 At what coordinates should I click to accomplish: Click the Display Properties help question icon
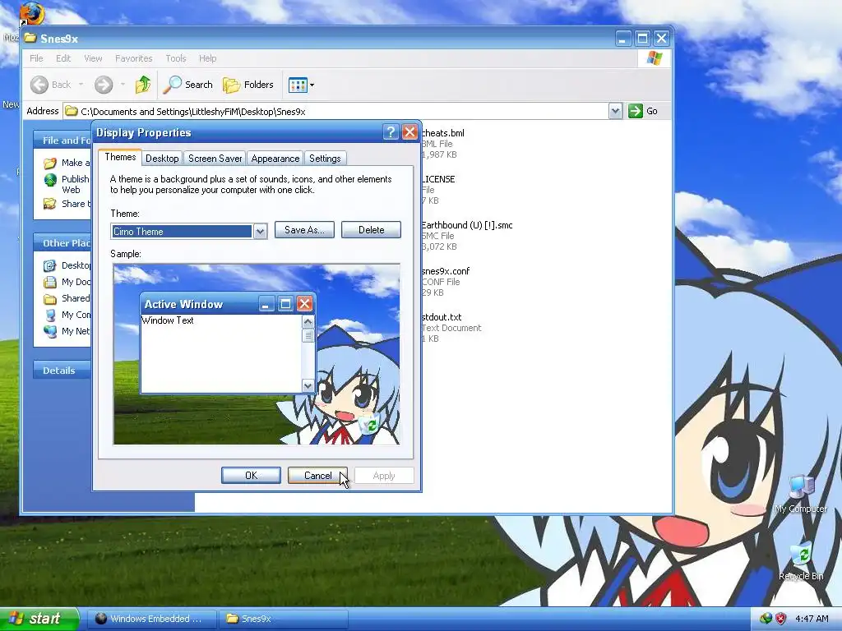coord(391,132)
